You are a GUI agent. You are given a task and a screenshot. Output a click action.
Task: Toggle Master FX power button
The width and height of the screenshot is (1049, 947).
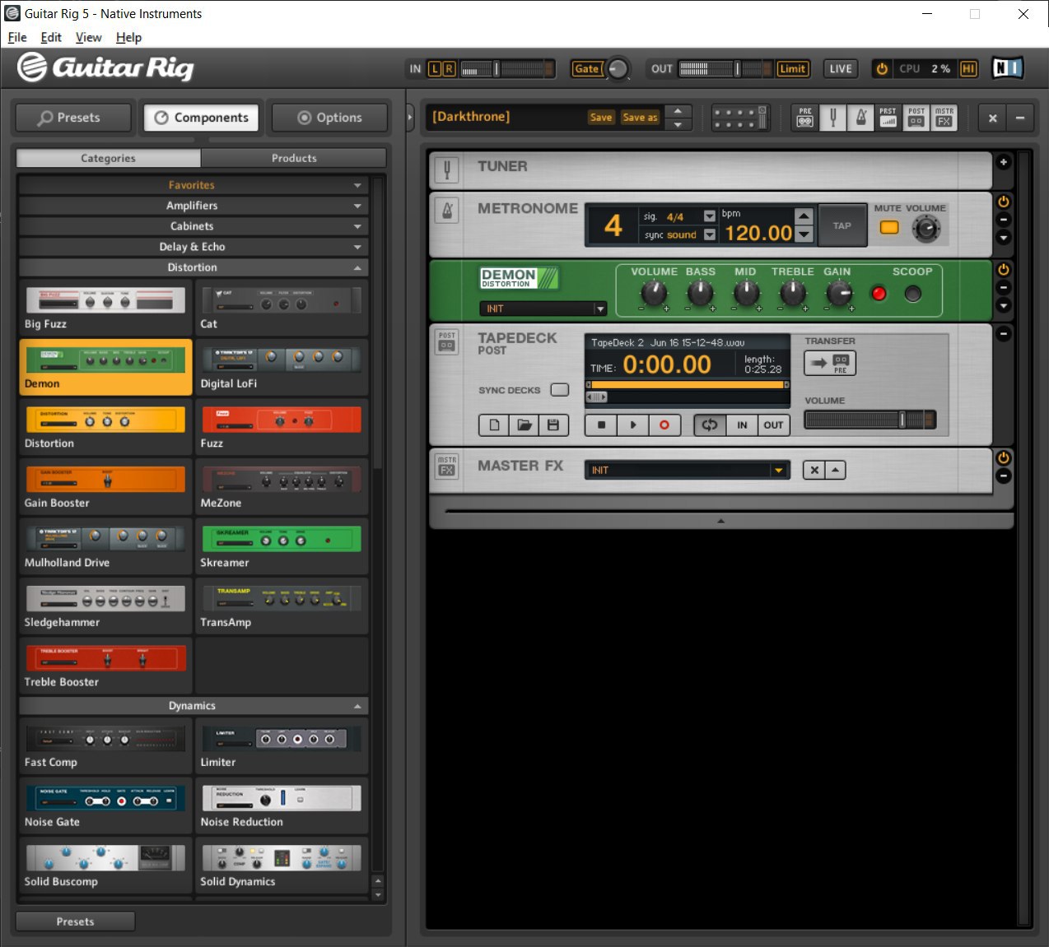(x=1004, y=457)
